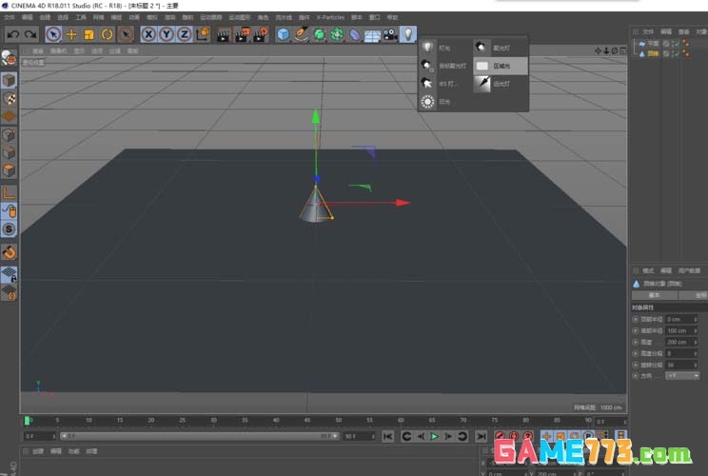Open the green generators (subdivision) palette
The width and height of the screenshot is (708, 476).
tap(319, 34)
